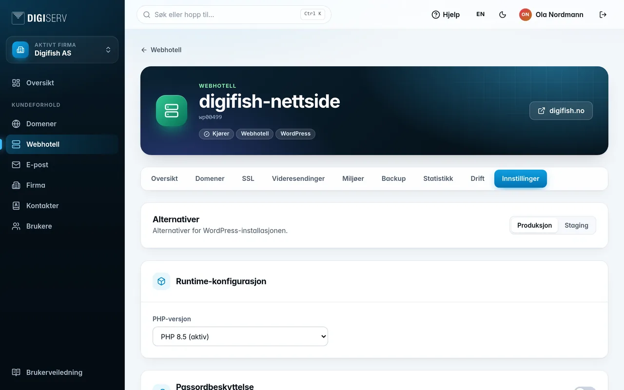Click the WordPress tag badge
The width and height of the screenshot is (624, 390).
coord(295,134)
